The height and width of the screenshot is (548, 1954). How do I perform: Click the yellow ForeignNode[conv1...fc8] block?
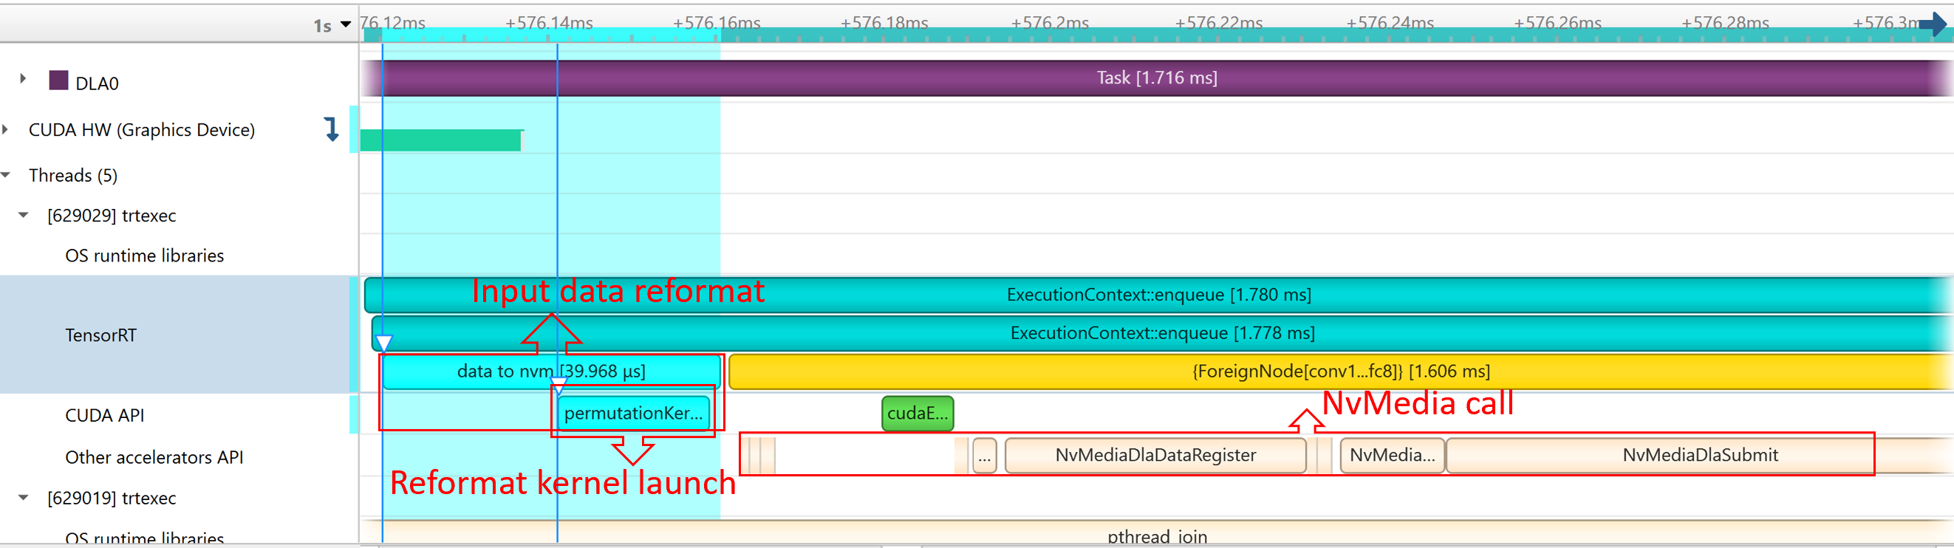click(1339, 372)
